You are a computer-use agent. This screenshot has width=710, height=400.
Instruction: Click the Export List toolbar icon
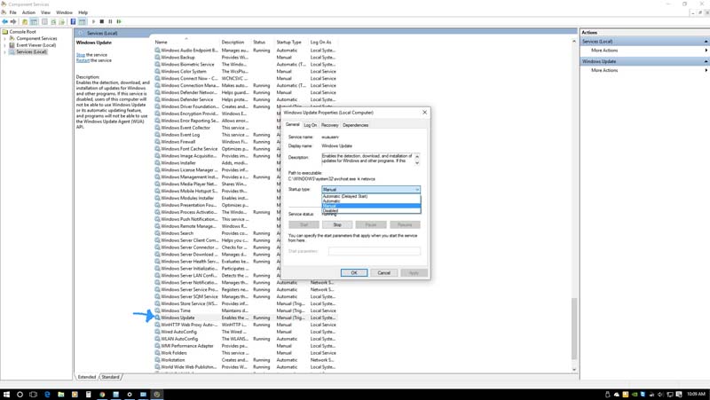click(x=61, y=21)
